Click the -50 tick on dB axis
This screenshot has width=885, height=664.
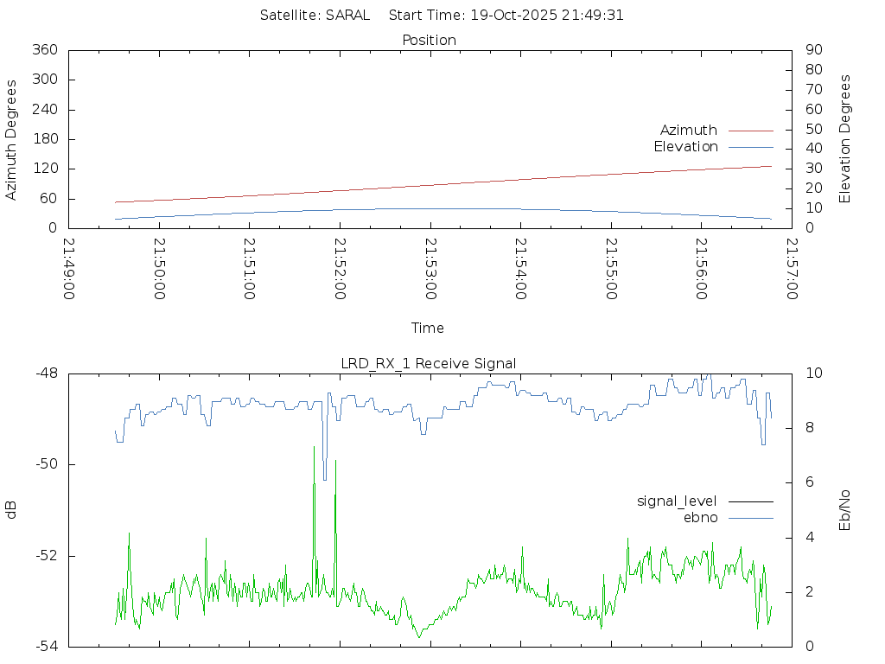[x=45, y=464]
